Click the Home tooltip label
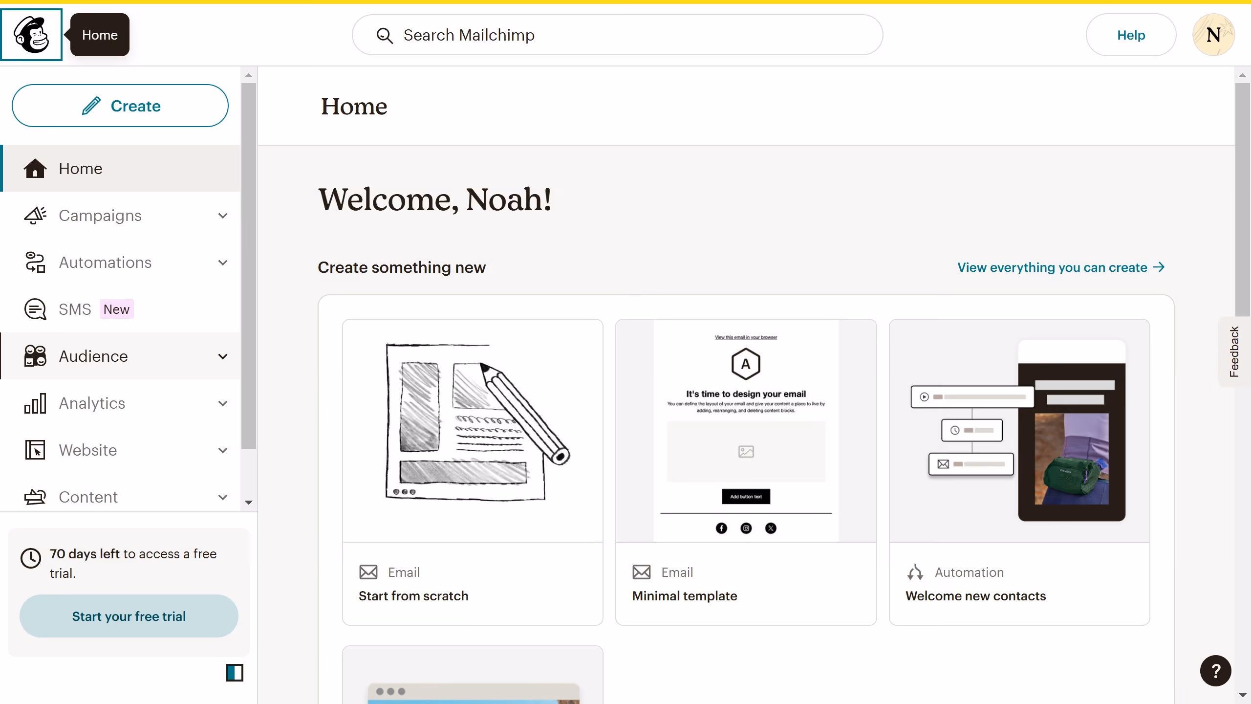Viewport: 1251px width, 704px height. click(100, 35)
